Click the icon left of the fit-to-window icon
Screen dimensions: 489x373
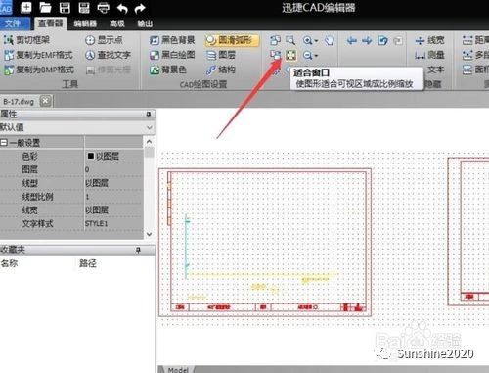(x=276, y=55)
